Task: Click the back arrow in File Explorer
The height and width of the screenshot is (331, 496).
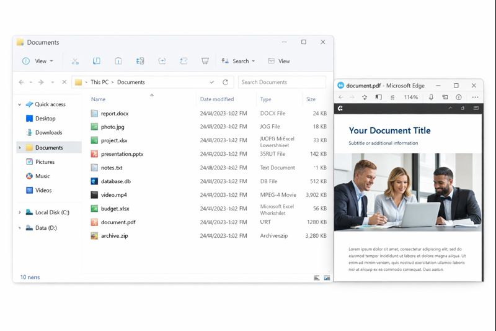Action: 22,82
